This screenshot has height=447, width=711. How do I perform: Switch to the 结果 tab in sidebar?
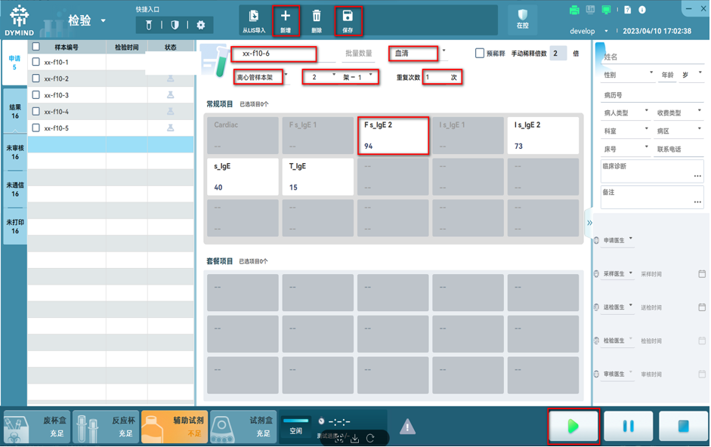point(14,113)
